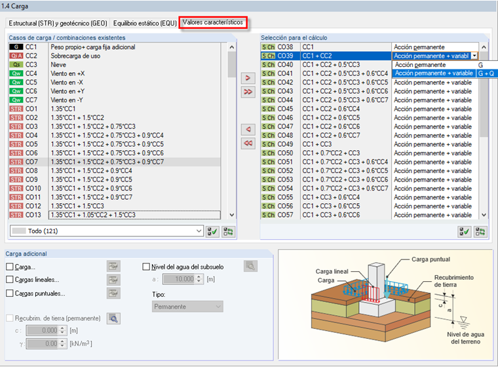The height and width of the screenshot is (367, 498).
Task: Select load case CC2 Sobrecarga de uso
Action: (x=114, y=56)
